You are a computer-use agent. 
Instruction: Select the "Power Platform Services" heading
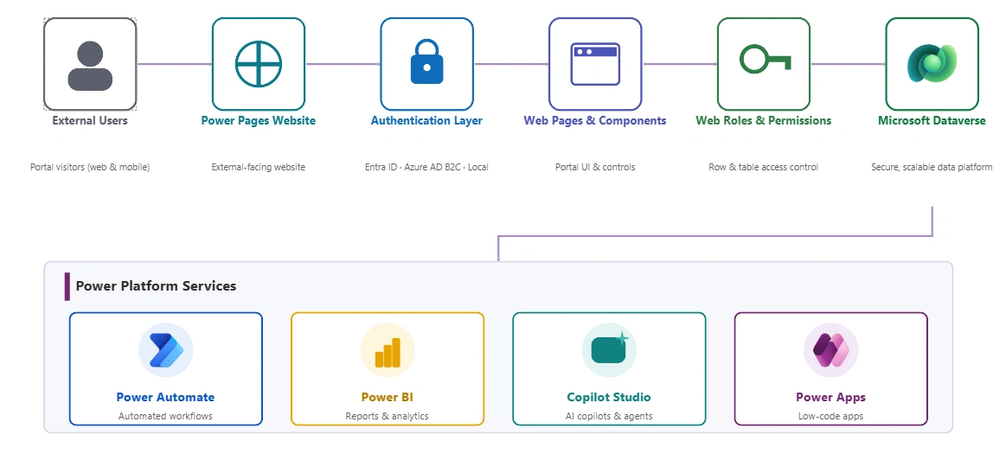(x=156, y=286)
